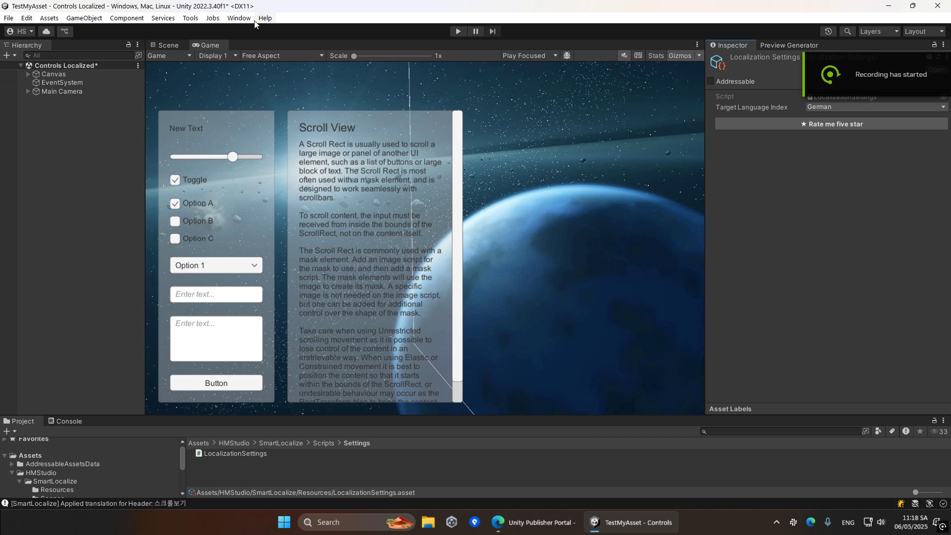Start Play mode with the Play button

tap(458, 31)
